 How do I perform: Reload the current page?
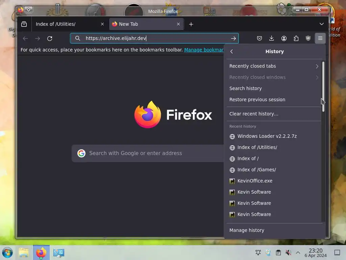pyautogui.click(x=50, y=39)
